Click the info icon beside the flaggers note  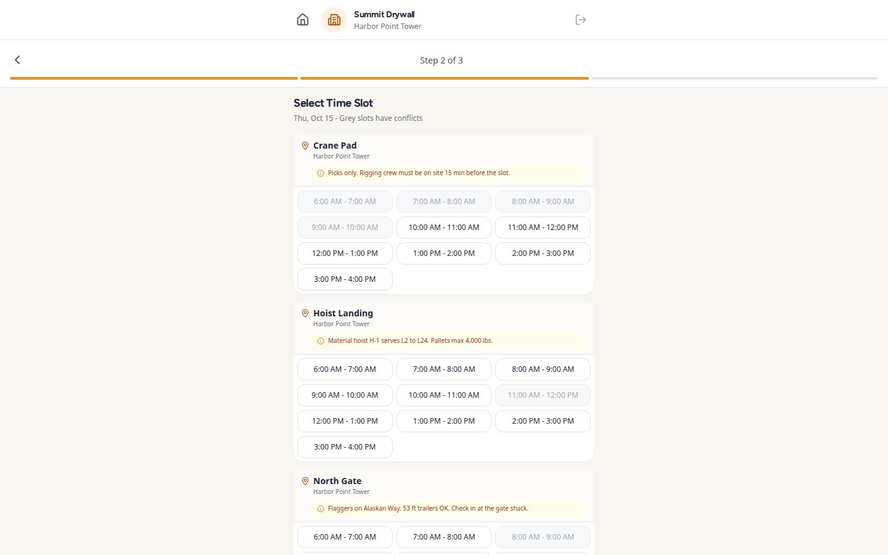click(320, 509)
